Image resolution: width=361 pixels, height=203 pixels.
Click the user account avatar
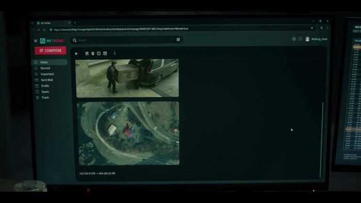[x=307, y=39]
